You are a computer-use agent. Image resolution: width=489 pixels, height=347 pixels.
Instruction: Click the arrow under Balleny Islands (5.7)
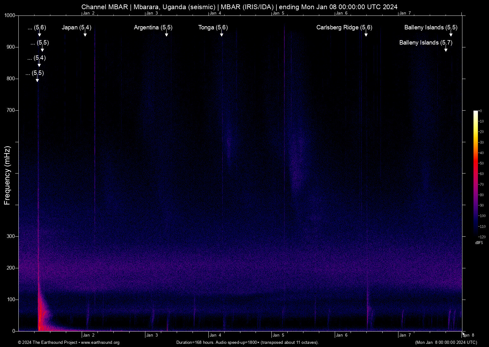tap(446, 49)
